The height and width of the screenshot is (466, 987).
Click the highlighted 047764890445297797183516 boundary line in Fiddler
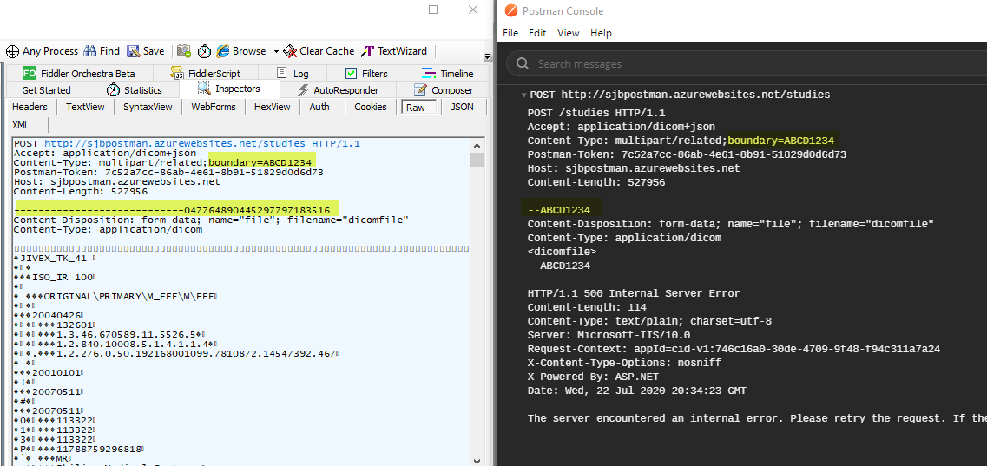[x=173, y=210]
